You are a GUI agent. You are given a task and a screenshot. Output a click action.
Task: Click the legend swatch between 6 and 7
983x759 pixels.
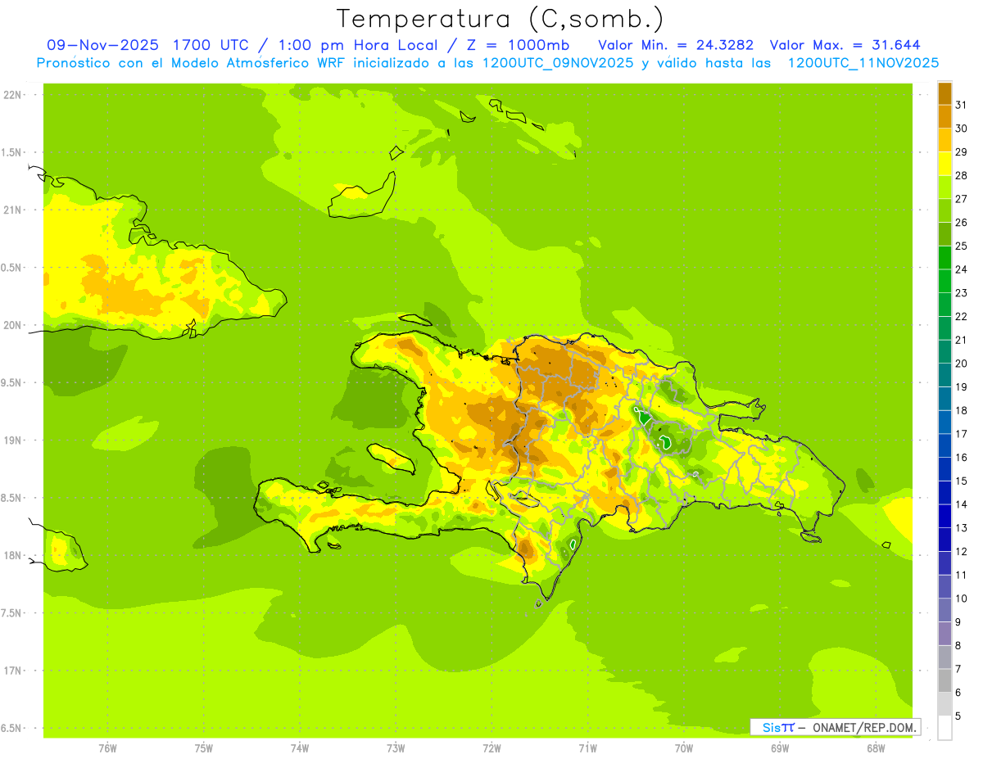944,680
